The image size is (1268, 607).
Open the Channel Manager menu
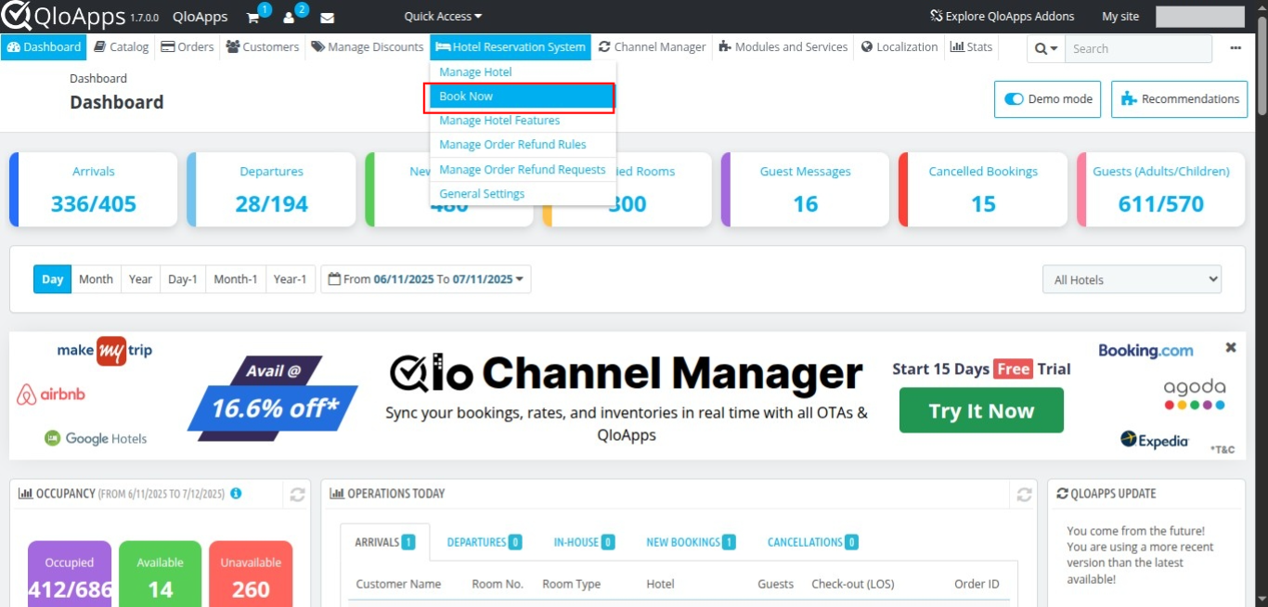[653, 47]
